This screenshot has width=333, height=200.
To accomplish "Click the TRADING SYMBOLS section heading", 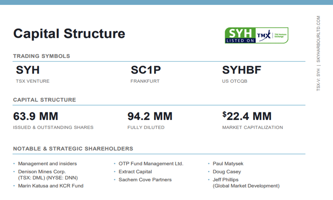I will point(41,56).
